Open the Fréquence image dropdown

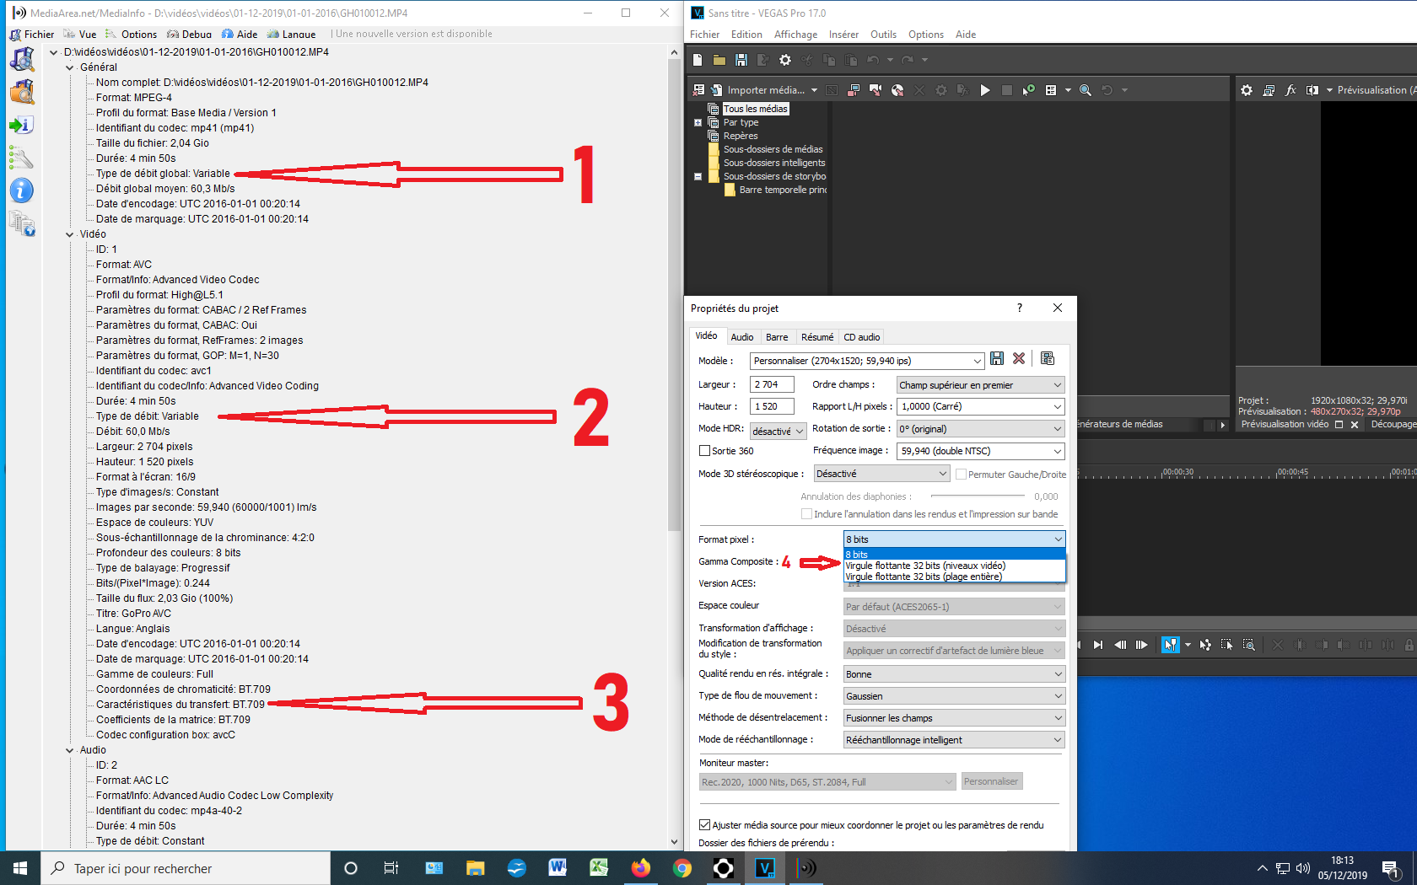click(x=981, y=451)
